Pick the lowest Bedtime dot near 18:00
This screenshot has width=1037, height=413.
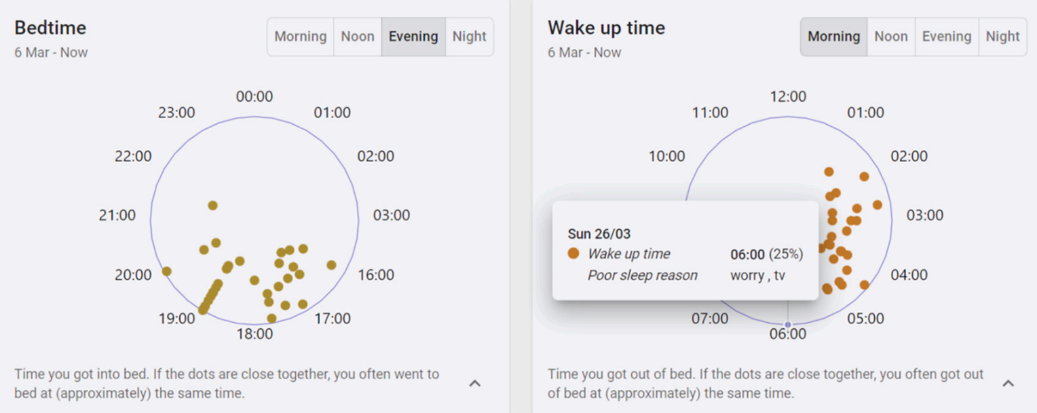(x=271, y=318)
